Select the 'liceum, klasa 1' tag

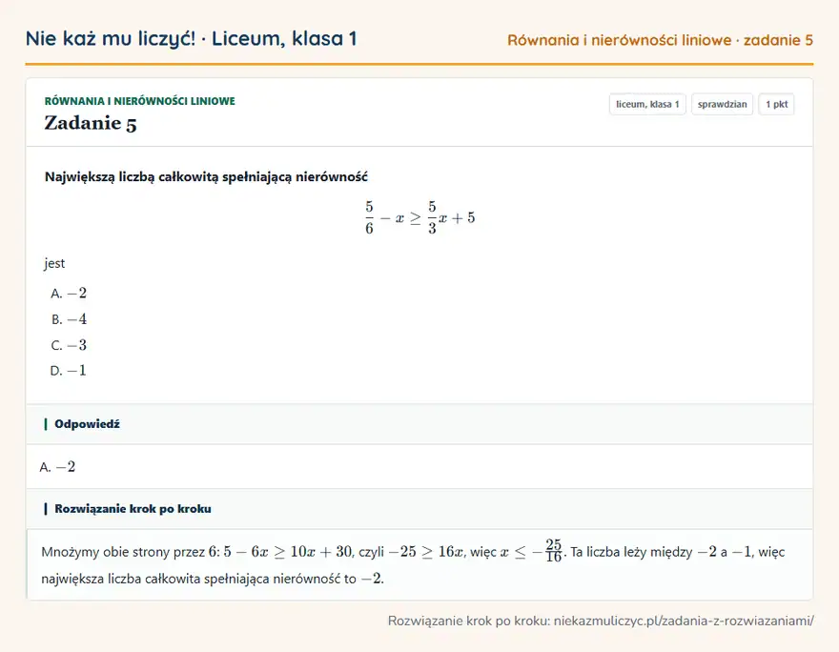click(x=647, y=104)
